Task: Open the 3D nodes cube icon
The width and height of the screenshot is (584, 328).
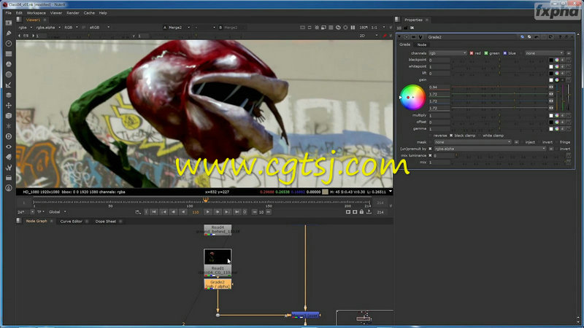Action: [x=9, y=116]
